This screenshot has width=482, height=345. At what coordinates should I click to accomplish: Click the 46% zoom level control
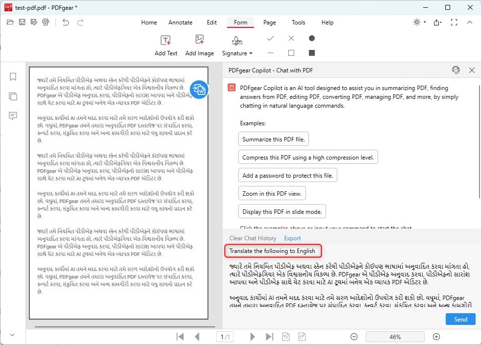[x=395, y=337]
